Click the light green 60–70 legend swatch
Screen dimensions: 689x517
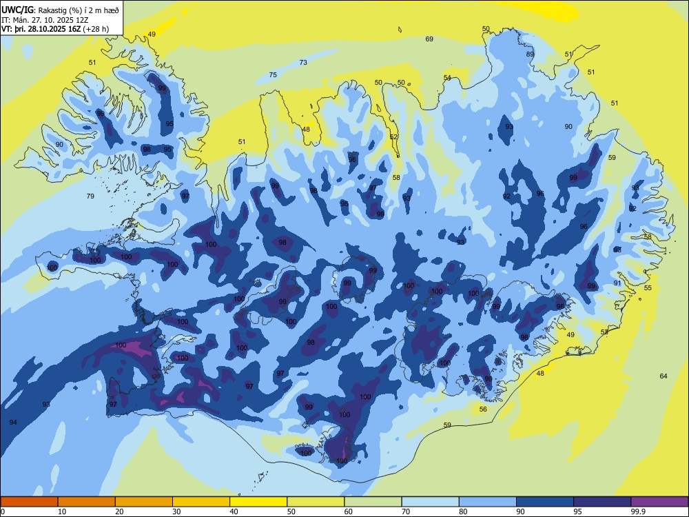373,502
